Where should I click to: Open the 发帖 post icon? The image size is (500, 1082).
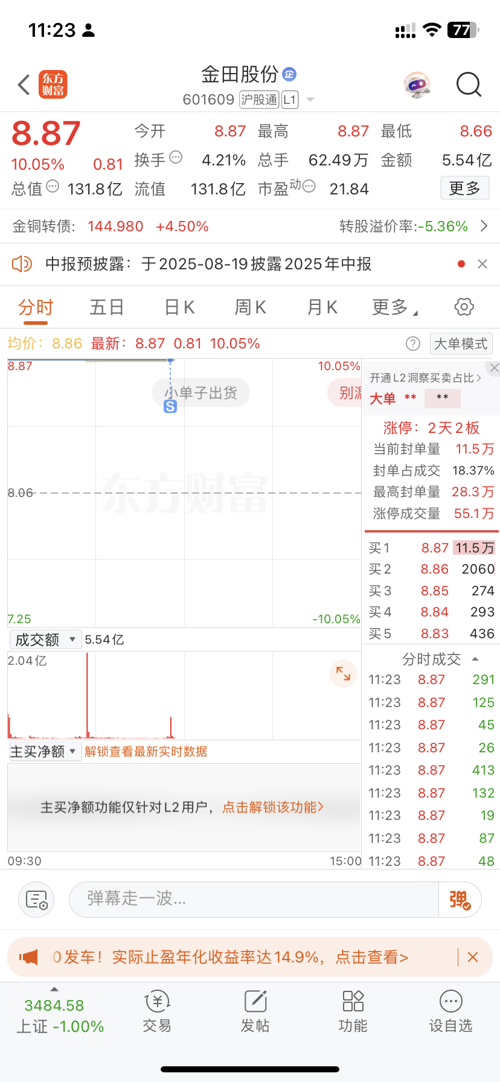pos(255,1011)
